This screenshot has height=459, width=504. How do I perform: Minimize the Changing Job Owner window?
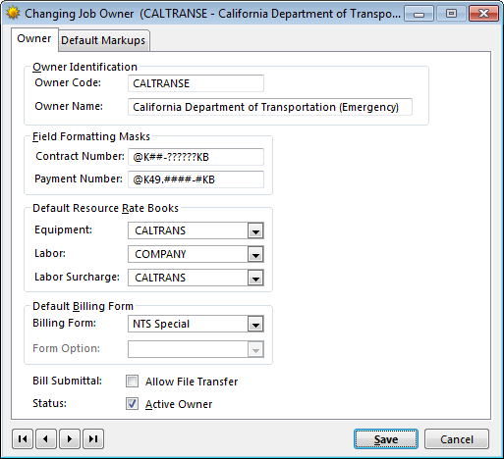pos(419,14)
